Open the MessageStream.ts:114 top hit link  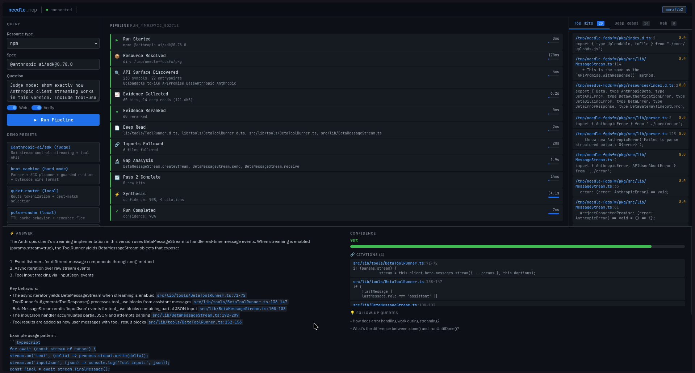[x=611, y=61]
